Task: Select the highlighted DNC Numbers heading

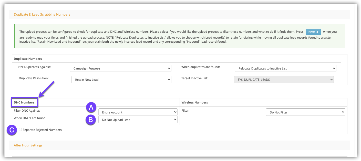Action: point(24,102)
